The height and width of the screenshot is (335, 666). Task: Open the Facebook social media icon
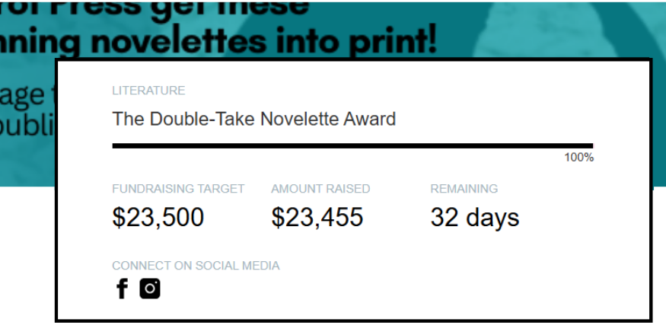(122, 289)
